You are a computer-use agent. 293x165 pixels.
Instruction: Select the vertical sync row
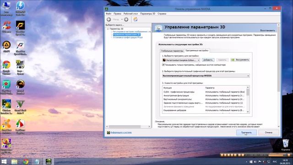click(205, 99)
